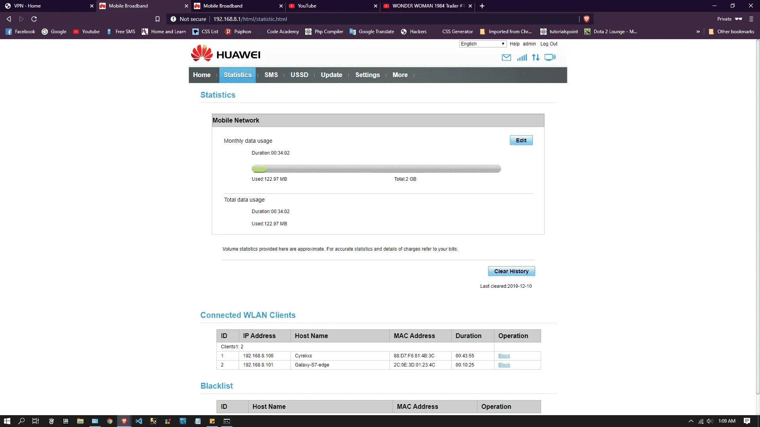Click the taskbar volume icon
The width and height of the screenshot is (760, 427).
[x=710, y=421]
